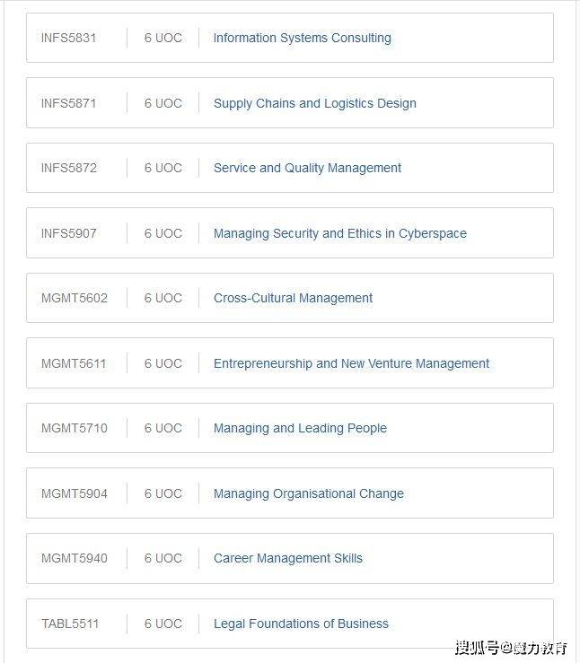Open Legal Foundations of Business link
Viewport: 580px width, 663px height.
coord(301,624)
